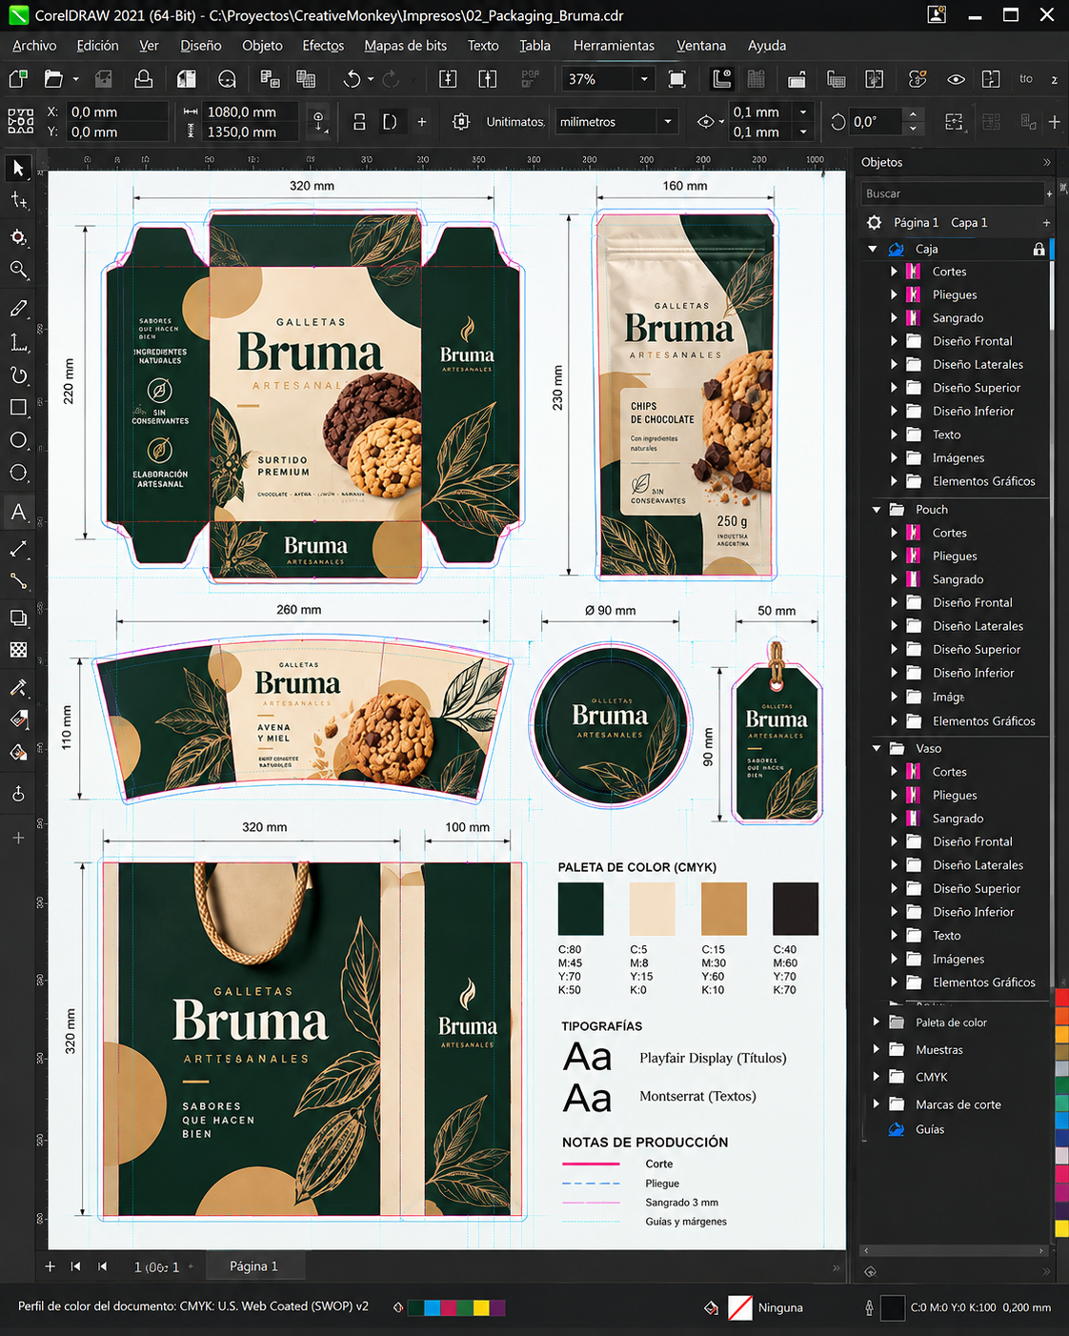This screenshot has width=1069, height=1336.
Task: Open Objetos panel settings gear
Action: pos(875,223)
